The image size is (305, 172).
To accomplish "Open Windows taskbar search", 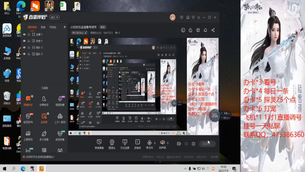I will [13, 169].
